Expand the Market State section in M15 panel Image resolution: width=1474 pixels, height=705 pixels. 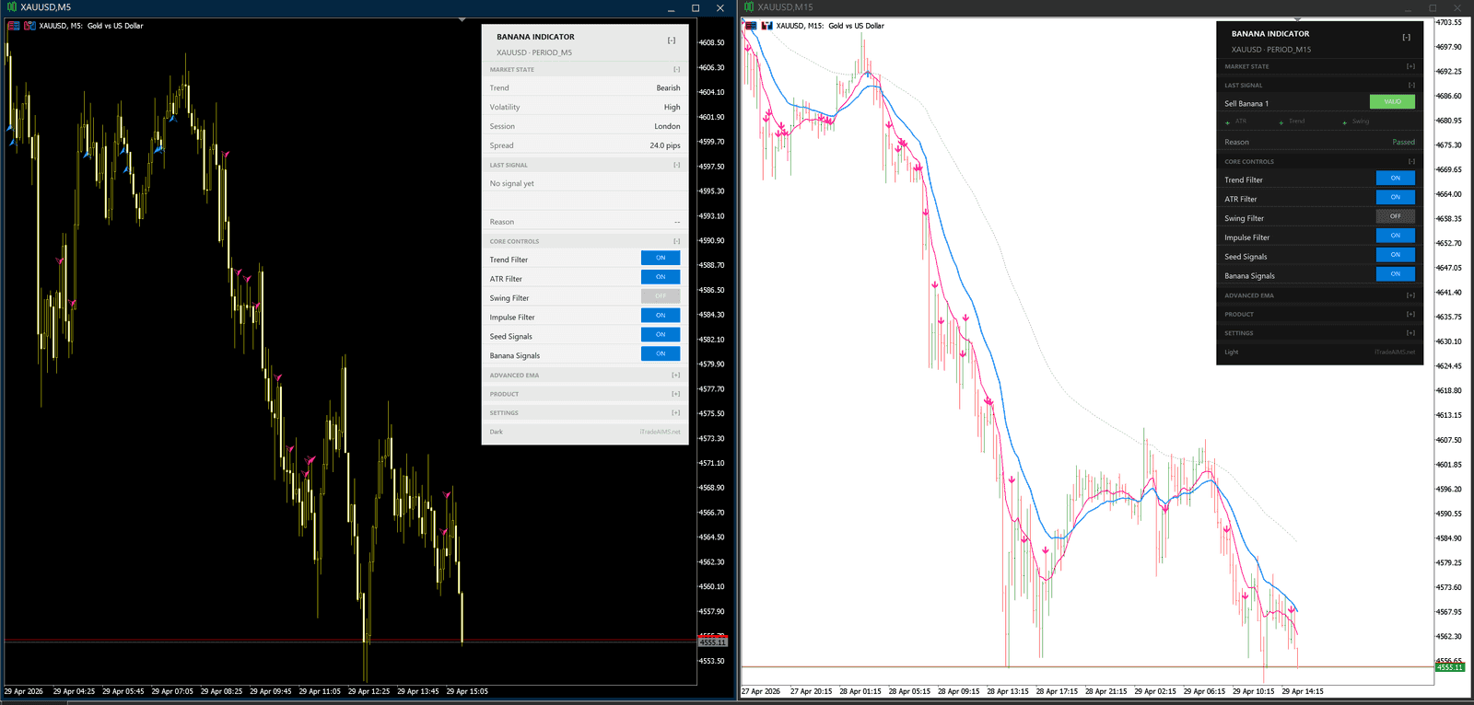(x=1410, y=66)
